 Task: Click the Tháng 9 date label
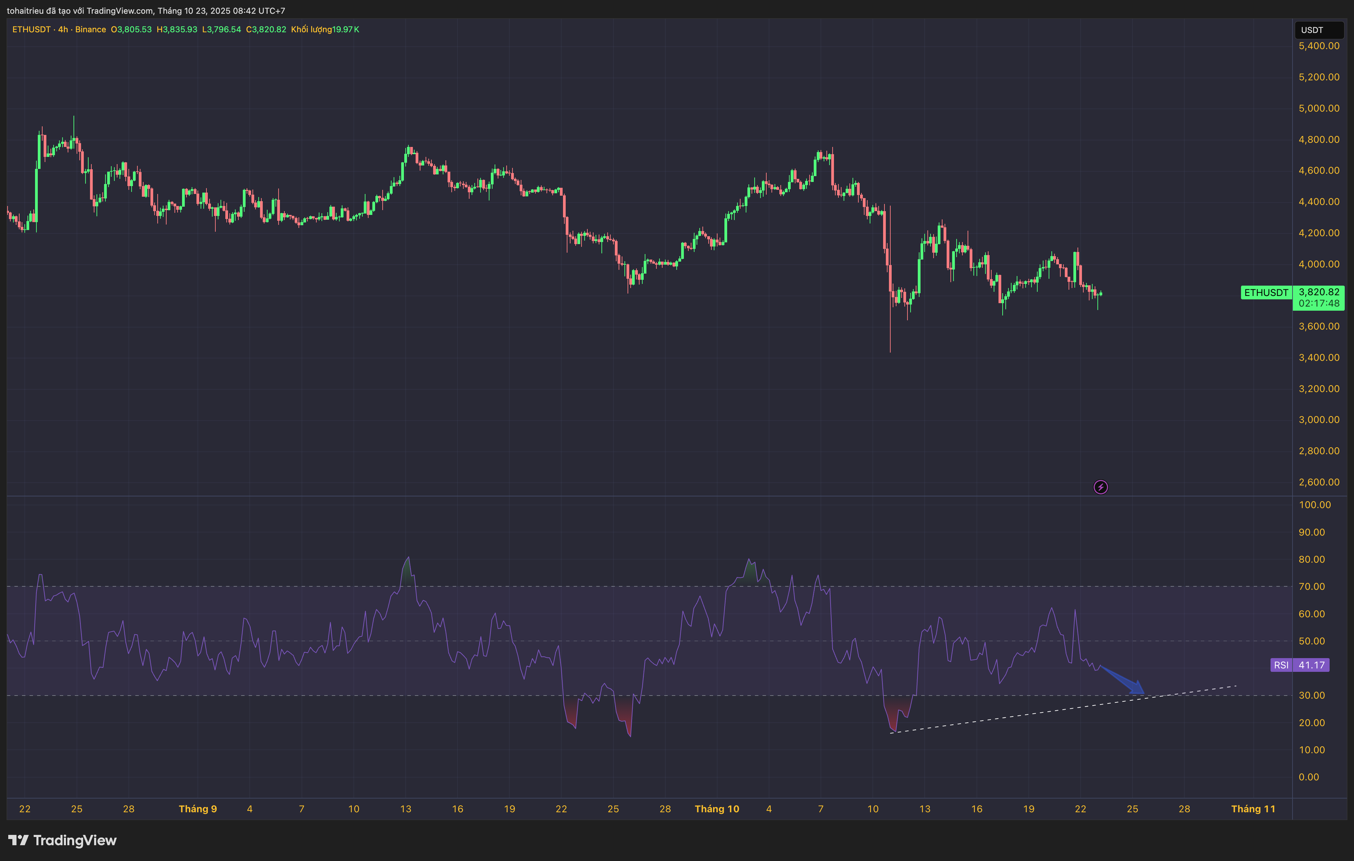tap(198, 809)
